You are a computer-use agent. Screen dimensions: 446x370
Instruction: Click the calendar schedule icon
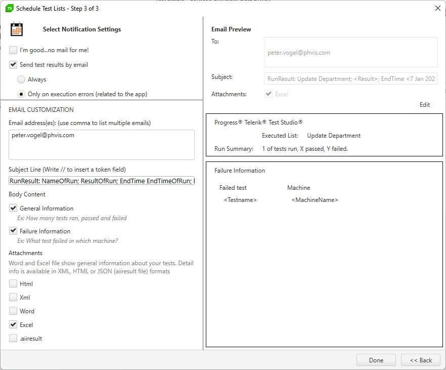pyautogui.click(x=17, y=29)
